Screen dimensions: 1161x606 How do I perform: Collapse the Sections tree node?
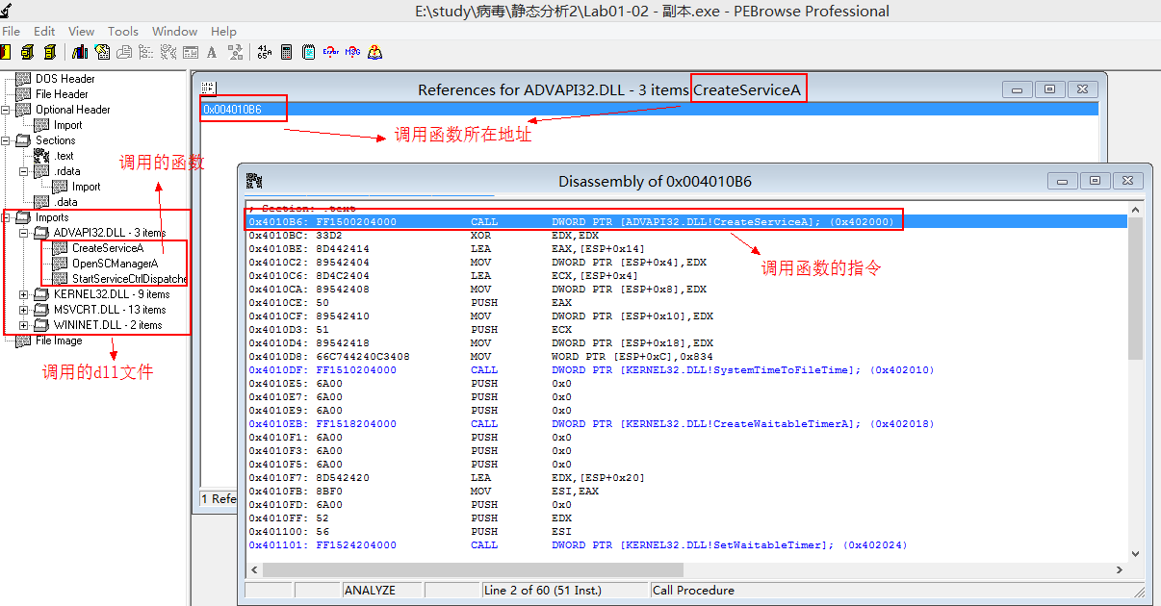pos(6,140)
